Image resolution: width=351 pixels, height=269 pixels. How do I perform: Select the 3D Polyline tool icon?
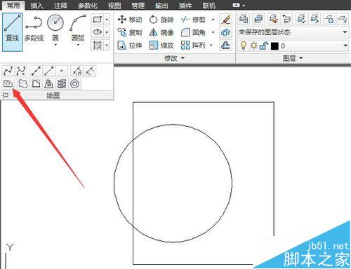48,83
